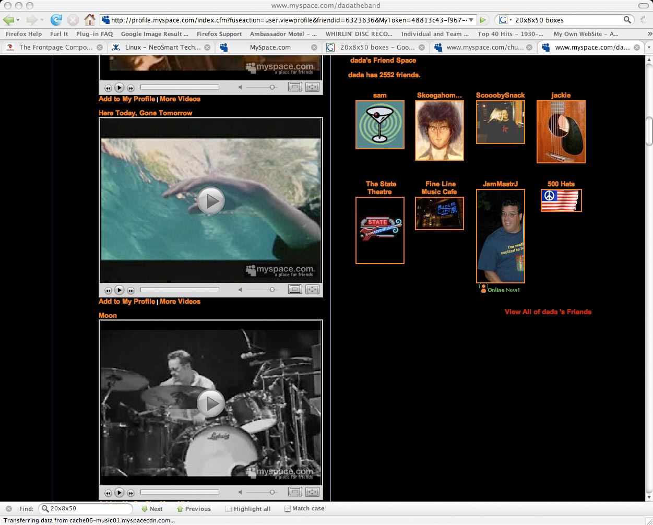Reload the current page

click(56, 20)
